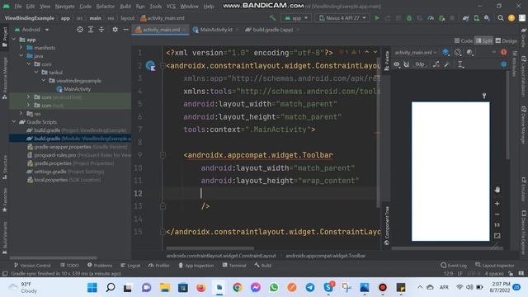
Task: Switch editor to Design view mode
Action: coord(506,40)
